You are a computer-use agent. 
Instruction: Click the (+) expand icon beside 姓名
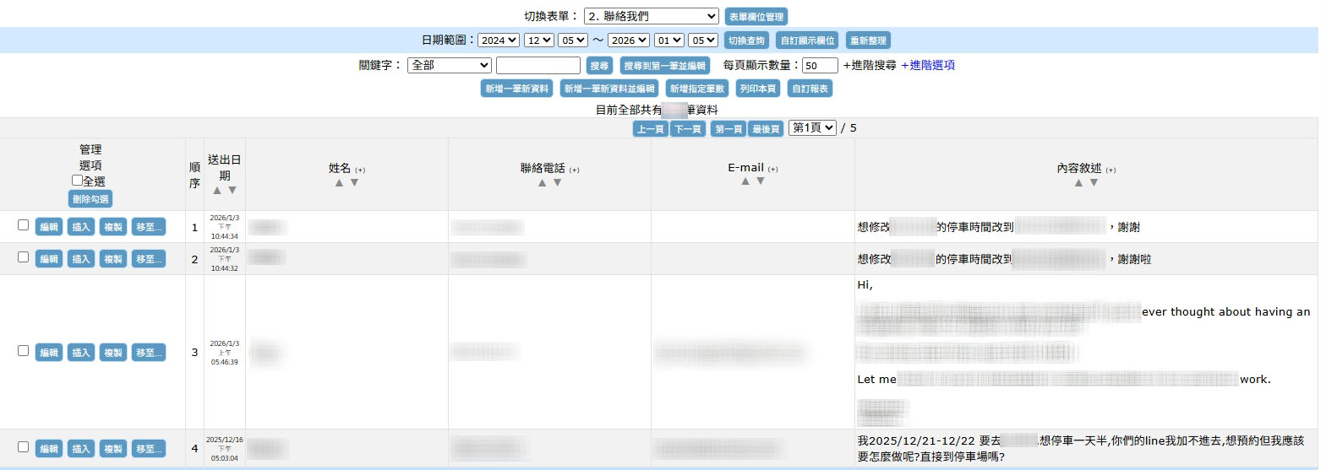click(x=360, y=170)
